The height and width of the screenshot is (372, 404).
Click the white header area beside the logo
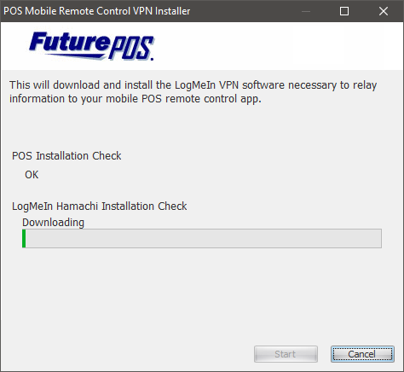(279, 46)
